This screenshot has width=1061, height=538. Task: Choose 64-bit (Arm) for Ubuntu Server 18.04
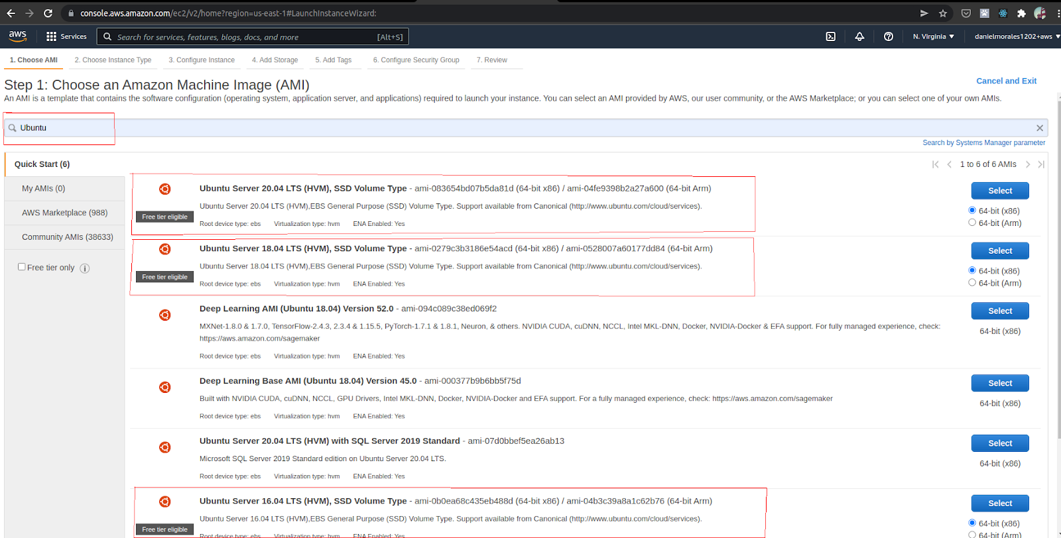click(972, 282)
